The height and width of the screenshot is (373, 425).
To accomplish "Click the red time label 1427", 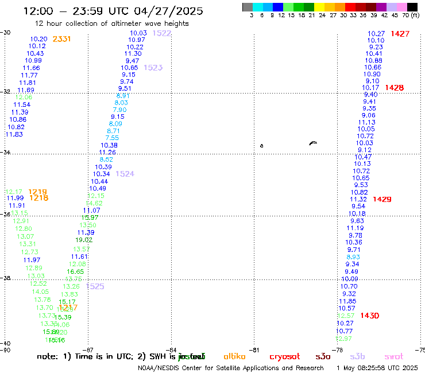I will pyautogui.click(x=400, y=34).
